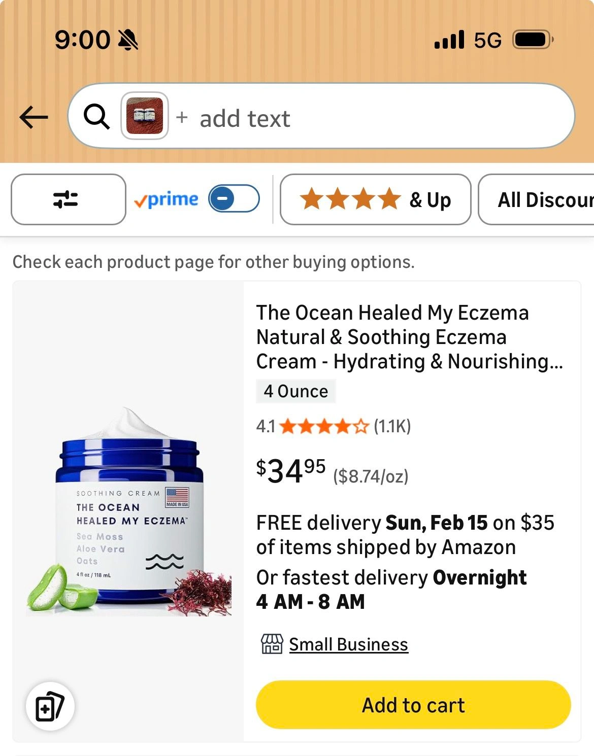Tap the orange star rating icons
The height and width of the screenshot is (756, 594).
coord(323,426)
